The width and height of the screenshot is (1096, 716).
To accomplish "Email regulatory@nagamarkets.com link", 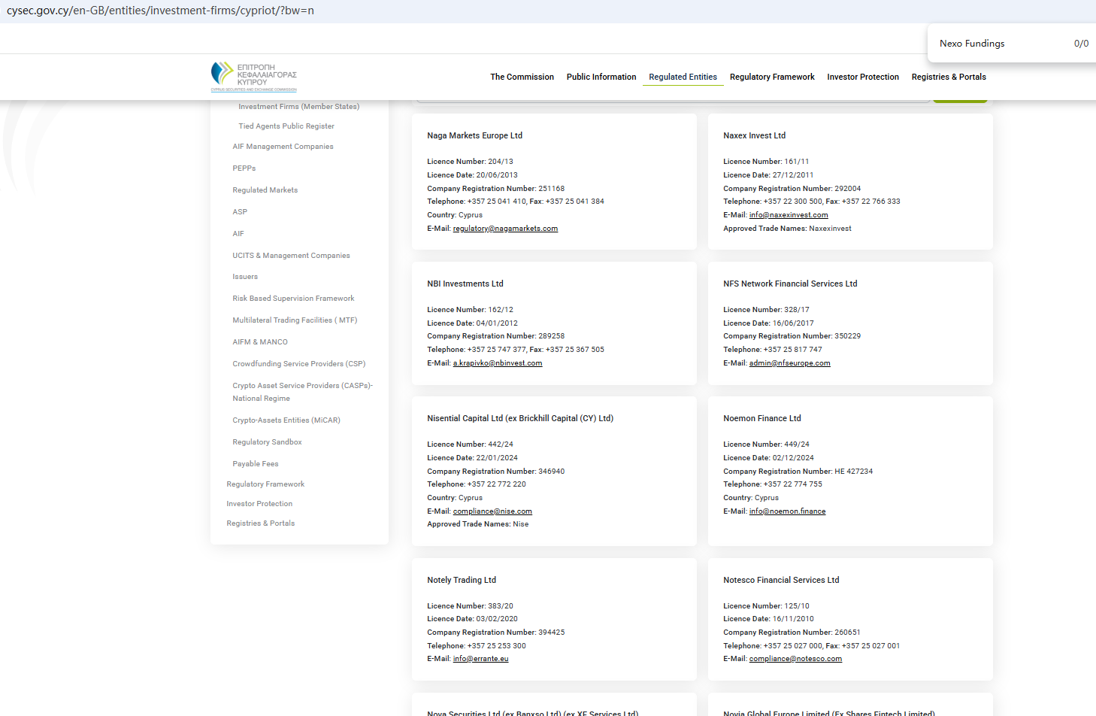I will coord(505,229).
